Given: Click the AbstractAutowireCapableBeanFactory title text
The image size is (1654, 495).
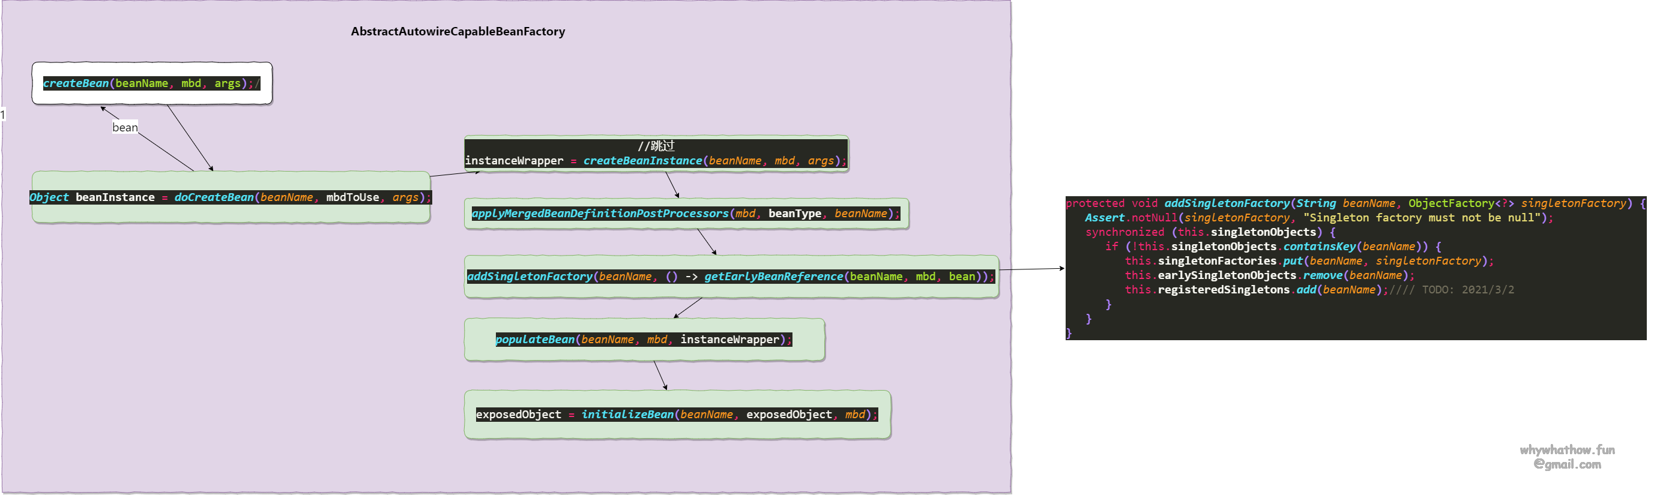Looking at the screenshot, I should pyautogui.click(x=457, y=31).
